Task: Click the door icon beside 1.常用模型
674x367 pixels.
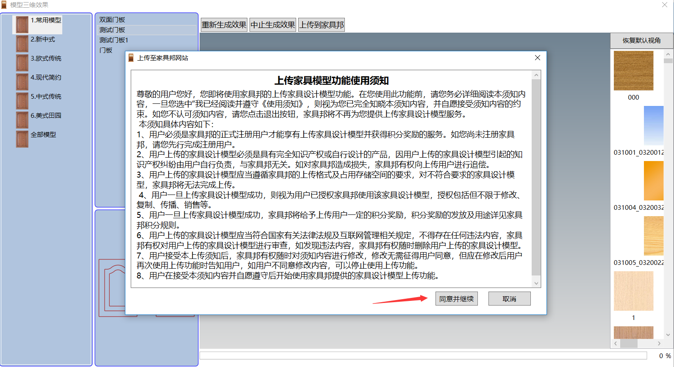Action: pos(22,25)
